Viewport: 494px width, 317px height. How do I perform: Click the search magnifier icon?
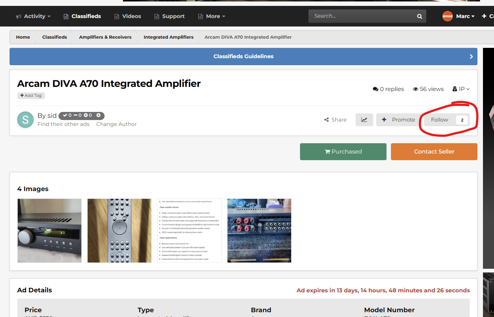coord(419,16)
